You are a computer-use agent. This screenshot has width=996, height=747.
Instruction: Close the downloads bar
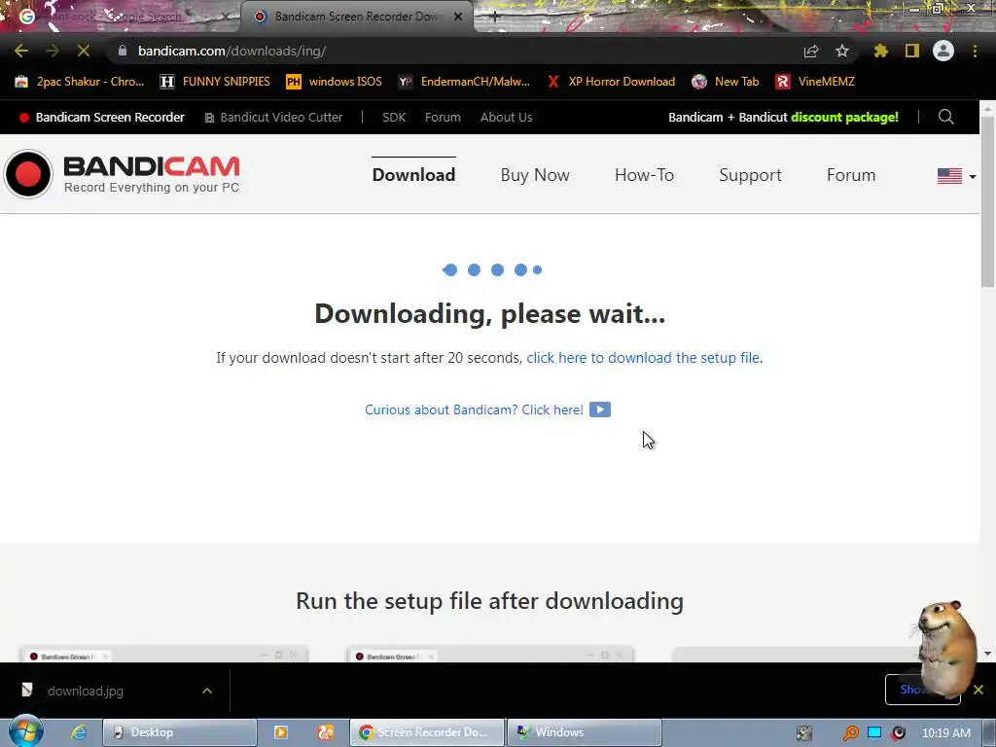coord(978,690)
